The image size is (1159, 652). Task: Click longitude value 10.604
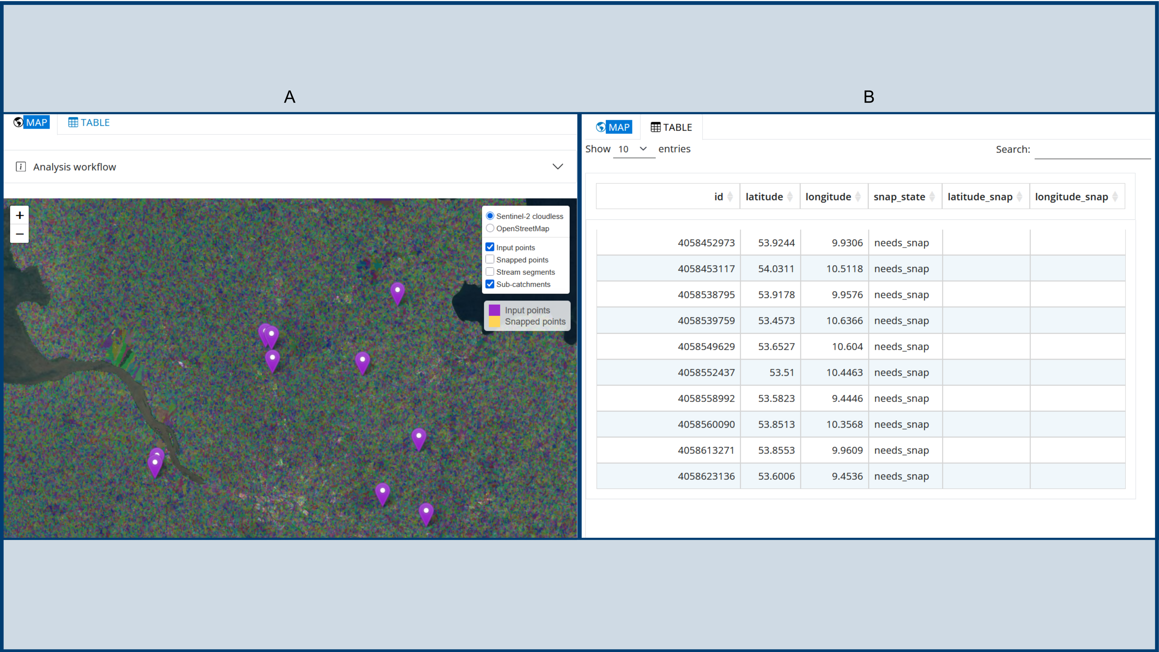pos(847,347)
